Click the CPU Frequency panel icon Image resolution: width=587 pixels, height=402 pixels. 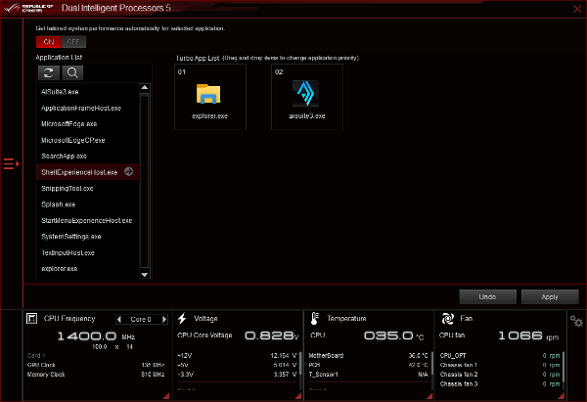pos(33,318)
